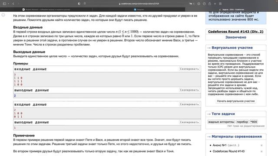Click the '0 1 1' input row
The image size is (278, 156).
(x=18, y=117)
